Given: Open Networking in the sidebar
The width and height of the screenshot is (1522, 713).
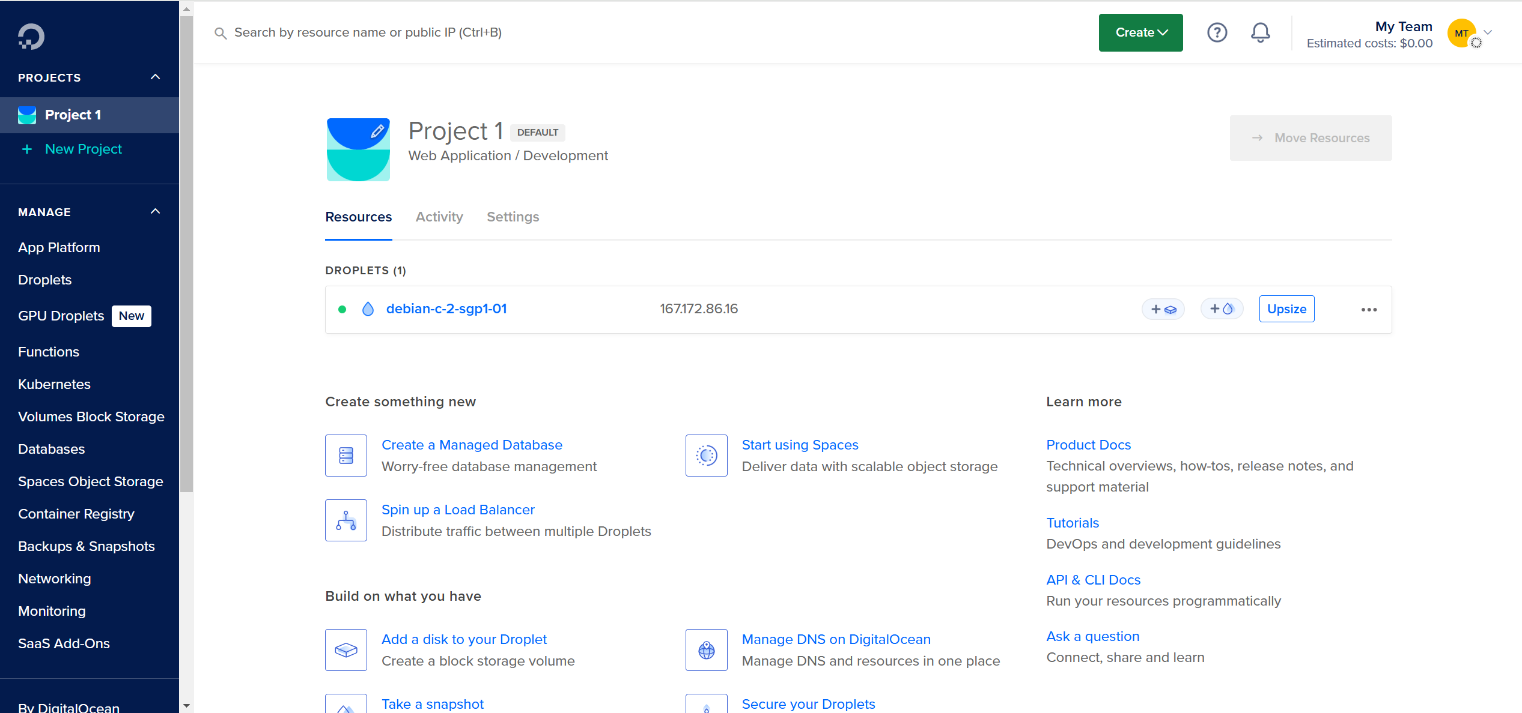Looking at the screenshot, I should click(x=55, y=579).
